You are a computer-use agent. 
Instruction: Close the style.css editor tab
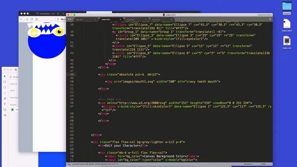[146, 19]
